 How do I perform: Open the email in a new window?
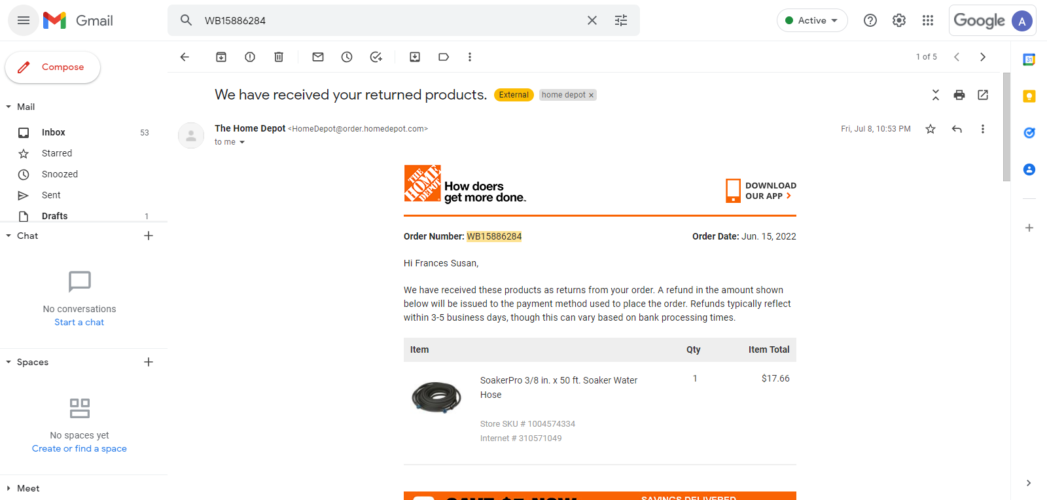click(983, 95)
